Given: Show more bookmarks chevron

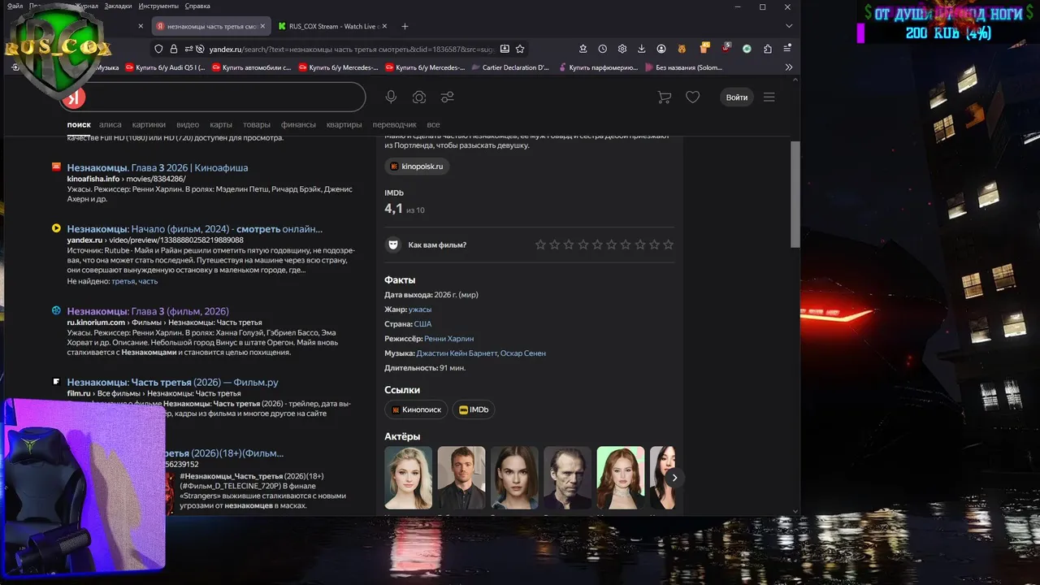Looking at the screenshot, I should [x=788, y=67].
